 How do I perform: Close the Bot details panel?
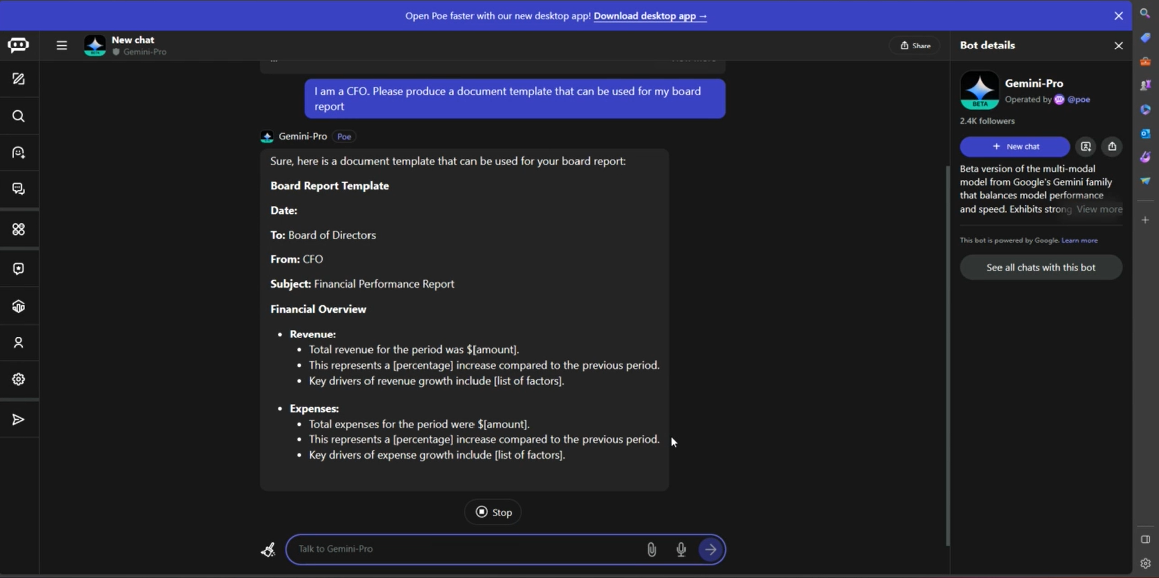coord(1119,46)
